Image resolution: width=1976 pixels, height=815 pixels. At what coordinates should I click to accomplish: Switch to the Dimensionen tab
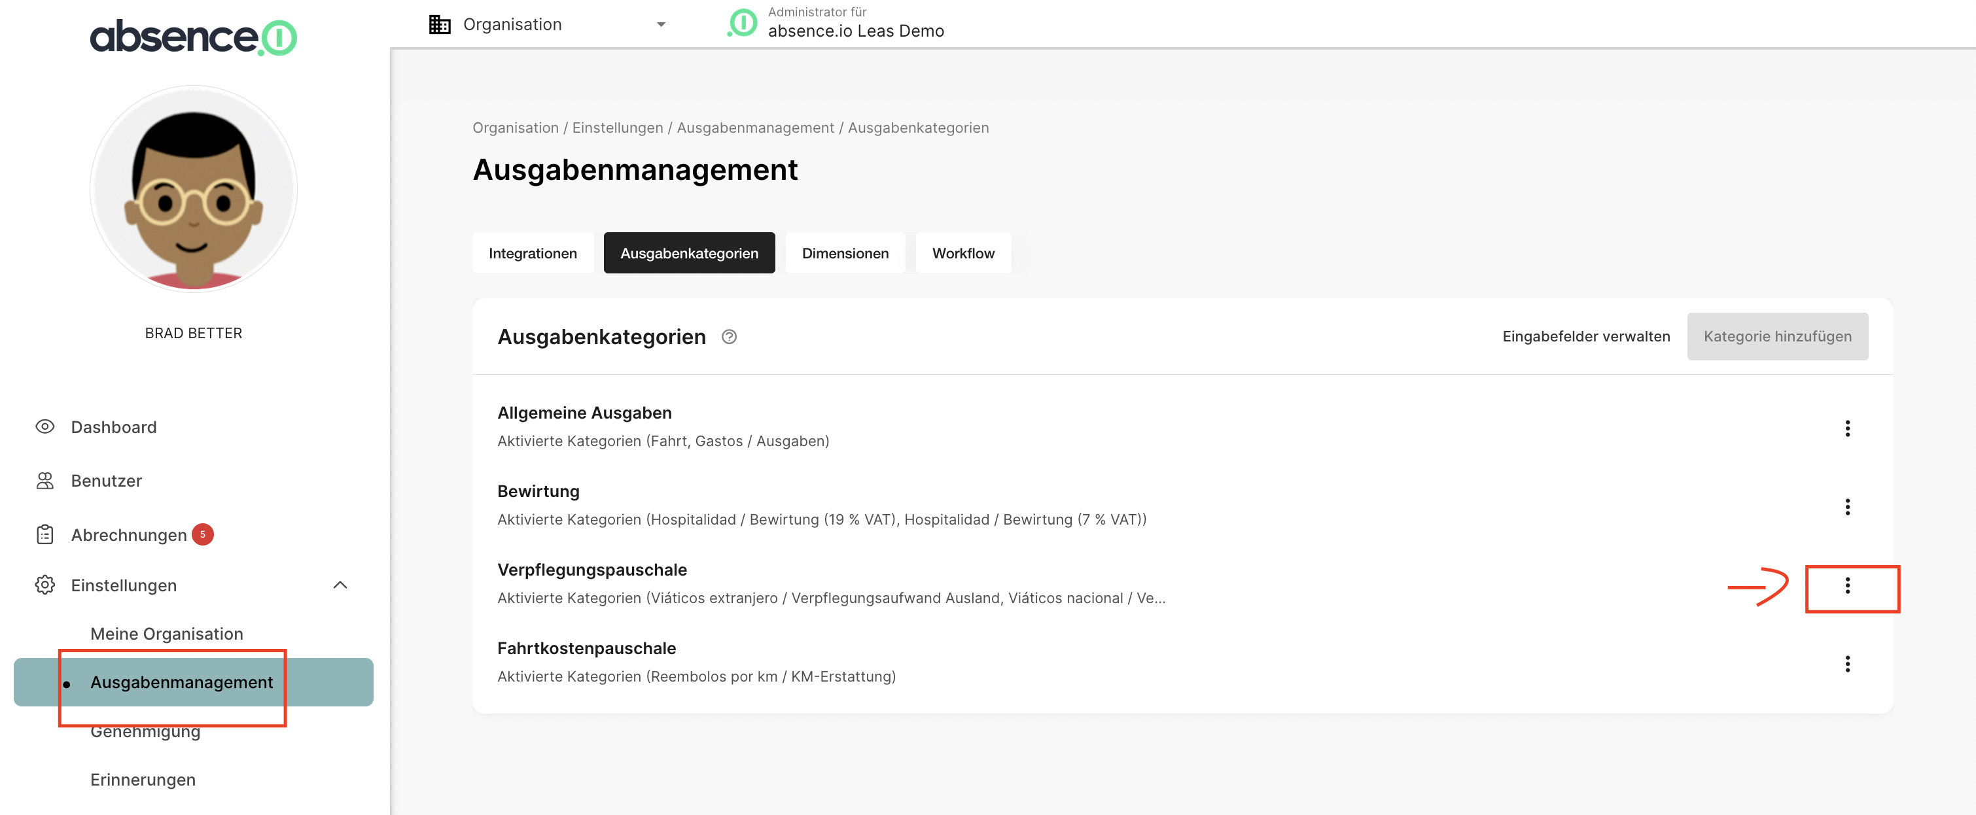pyautogui.click(x=845, y=253)
